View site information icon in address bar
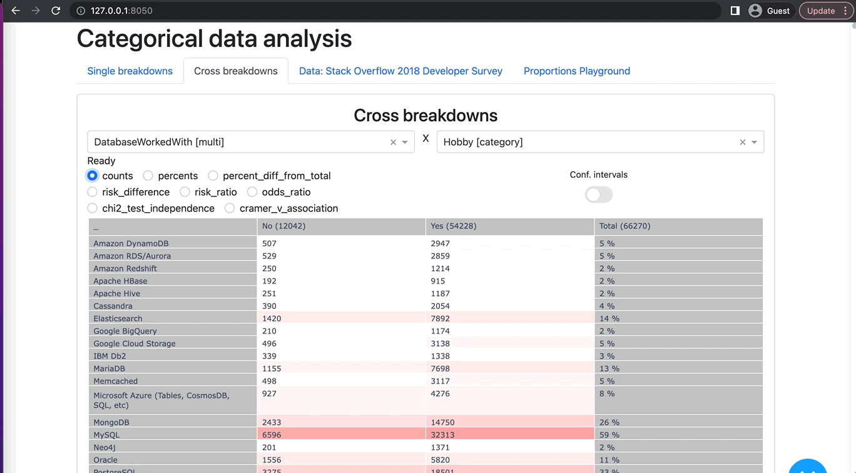Image resolution: width=856 pixels, height=473 pixels. pos(81,11)
